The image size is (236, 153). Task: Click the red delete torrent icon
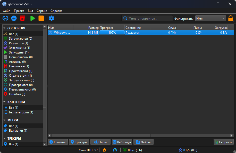point(22,18)
